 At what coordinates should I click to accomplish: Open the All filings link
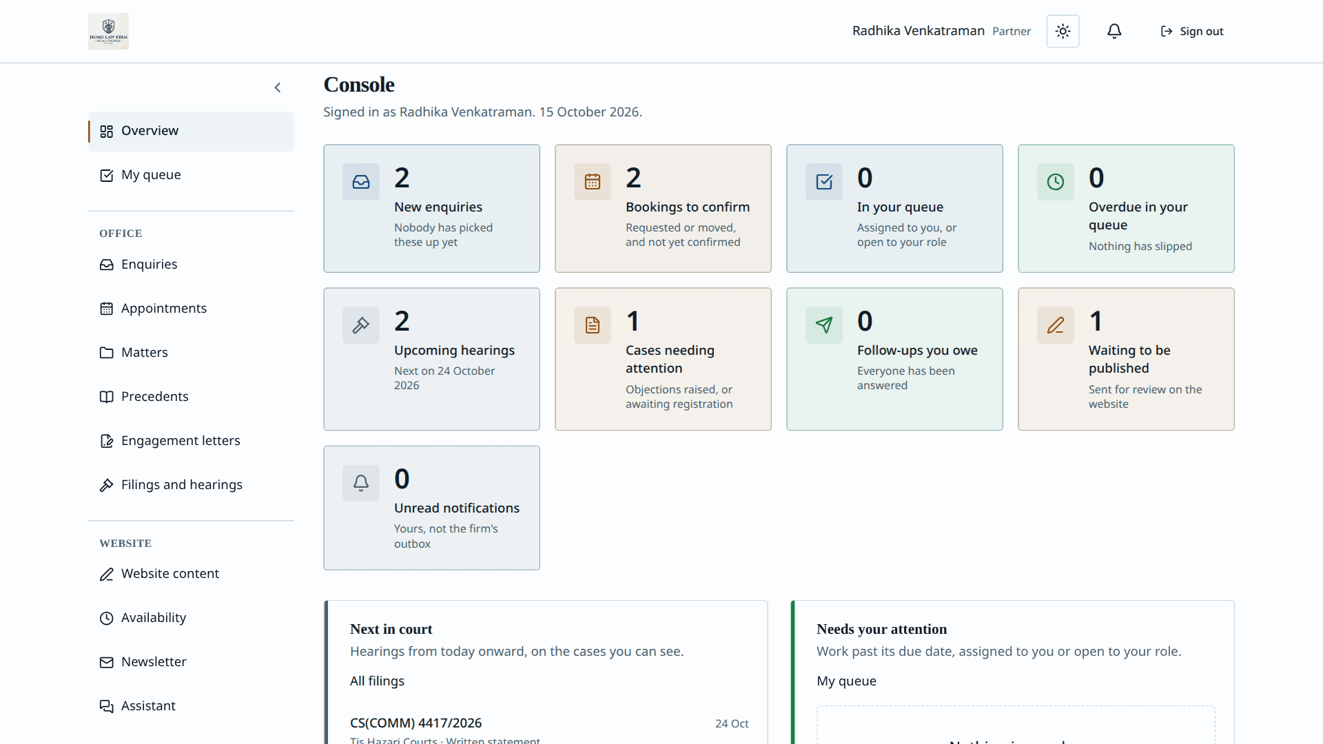pyautogui.click(x=377, y=681)
